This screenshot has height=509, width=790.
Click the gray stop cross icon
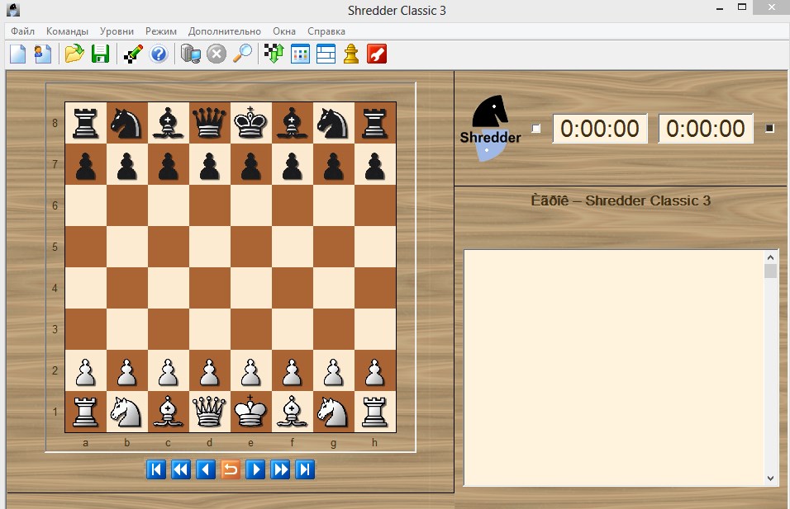(217, 54)
